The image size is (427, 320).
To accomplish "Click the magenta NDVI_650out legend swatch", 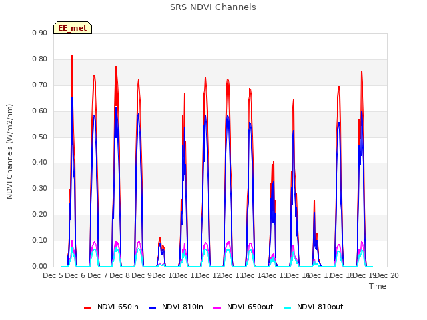I will point(218,307).
